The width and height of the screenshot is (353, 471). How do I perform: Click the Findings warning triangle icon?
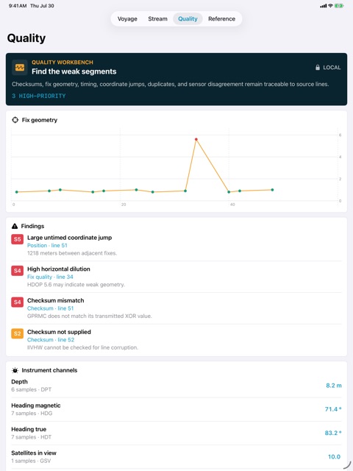point(15,226)
